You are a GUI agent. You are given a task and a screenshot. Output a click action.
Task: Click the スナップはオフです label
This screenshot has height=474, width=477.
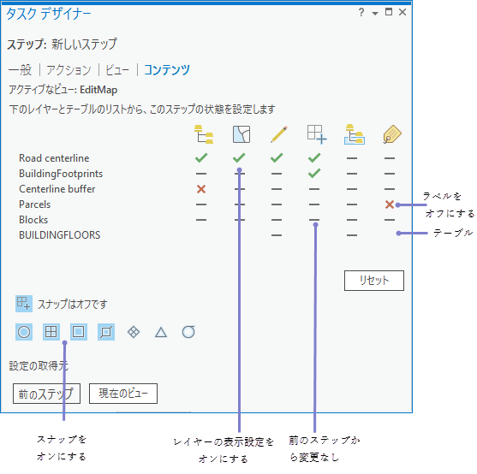73,304
